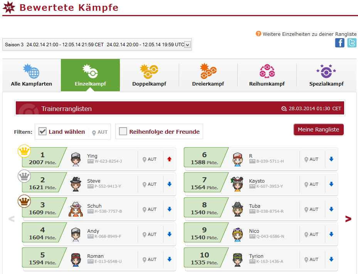Click Tyrion's trainer avatar
Viewport: 358px width, 274px height.
[x=237, y=259]
